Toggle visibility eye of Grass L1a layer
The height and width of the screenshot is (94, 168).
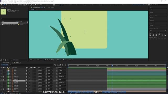[1, 77]
